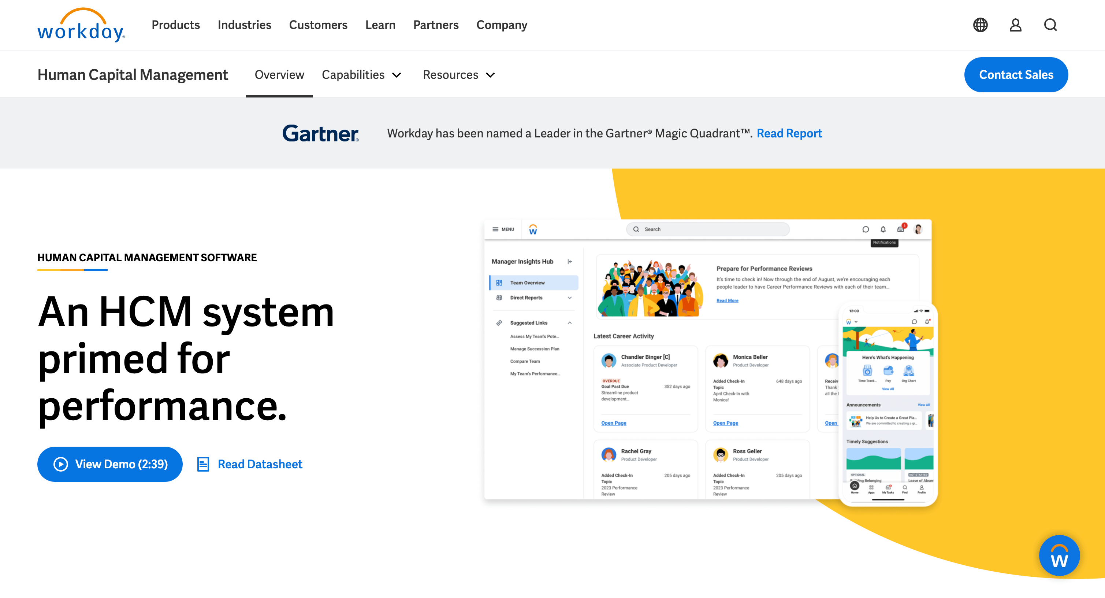The image size is (1105, 598).
Task: Open Page link for Chandler Binger
Action: (x=613, y=423)
